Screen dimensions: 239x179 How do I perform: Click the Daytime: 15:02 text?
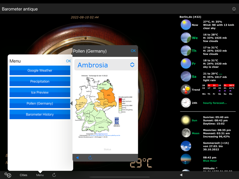tap(214, 124)
